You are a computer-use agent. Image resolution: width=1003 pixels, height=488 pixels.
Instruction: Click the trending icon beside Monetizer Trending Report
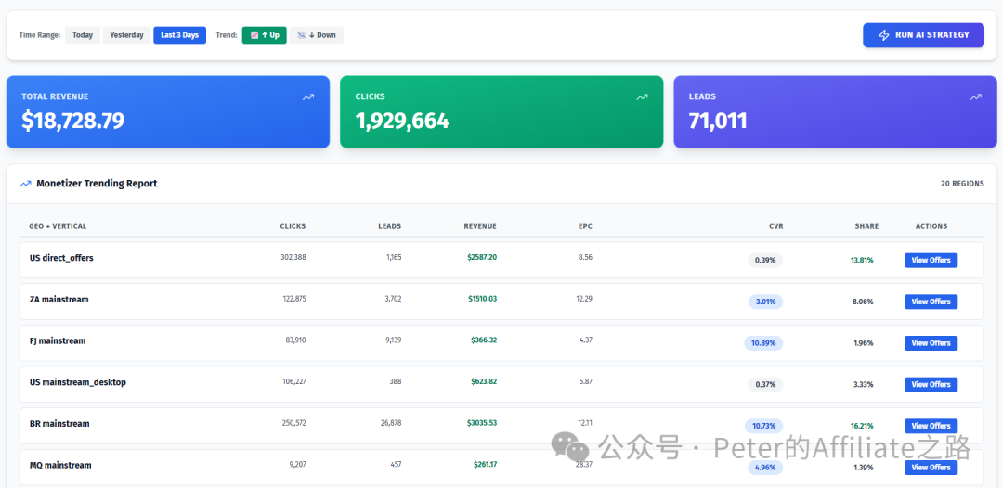point(26,184)
